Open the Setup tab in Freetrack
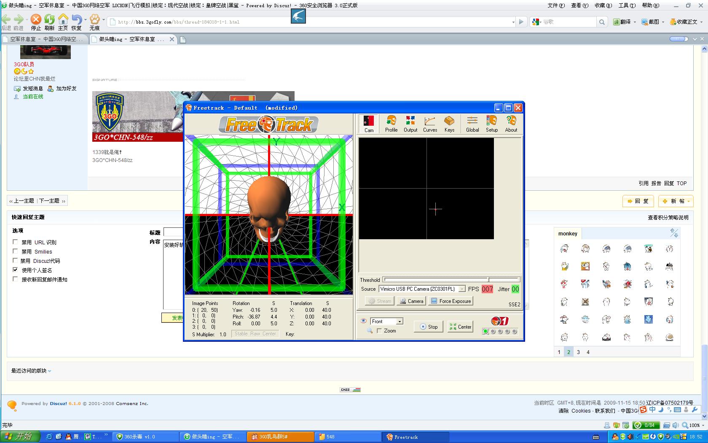 (492, 124)
